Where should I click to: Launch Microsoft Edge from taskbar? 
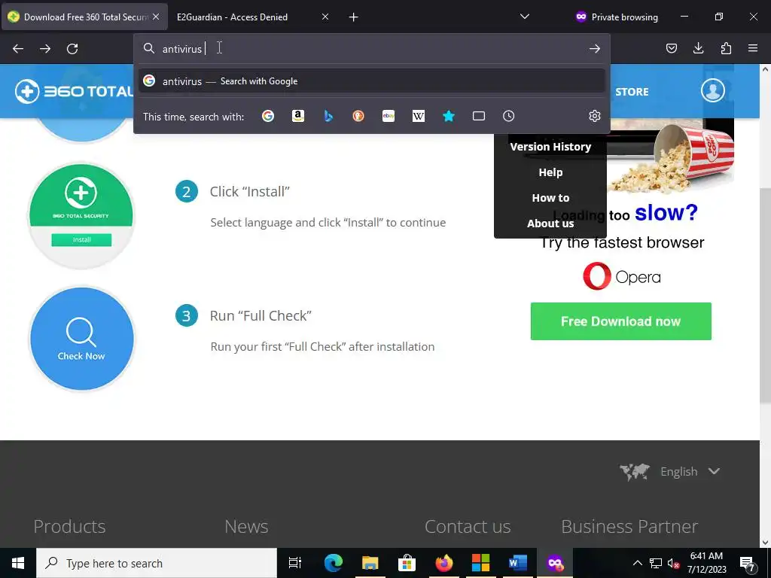(x=333, y=563)
